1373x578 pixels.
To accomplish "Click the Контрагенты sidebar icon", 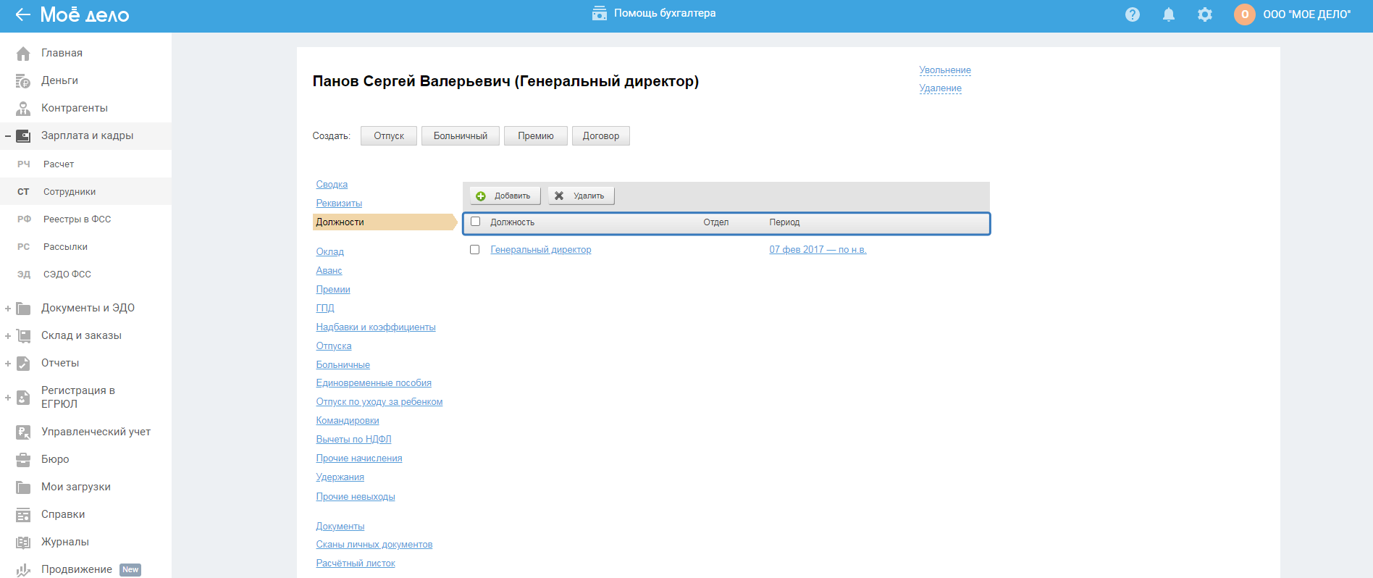I will point(23,109).
